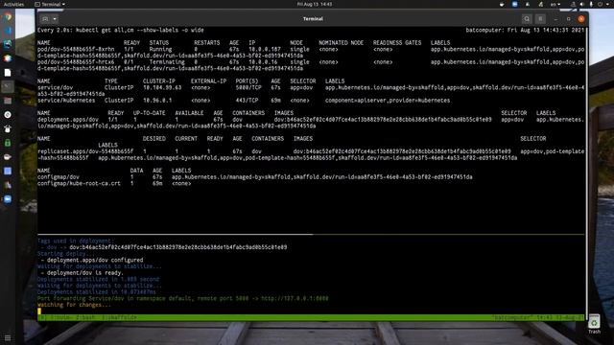Click the port forwarding URL http://127.0.0.1:8000
The height and width of the screenshot is (345, 614).
tap(295, 298)
